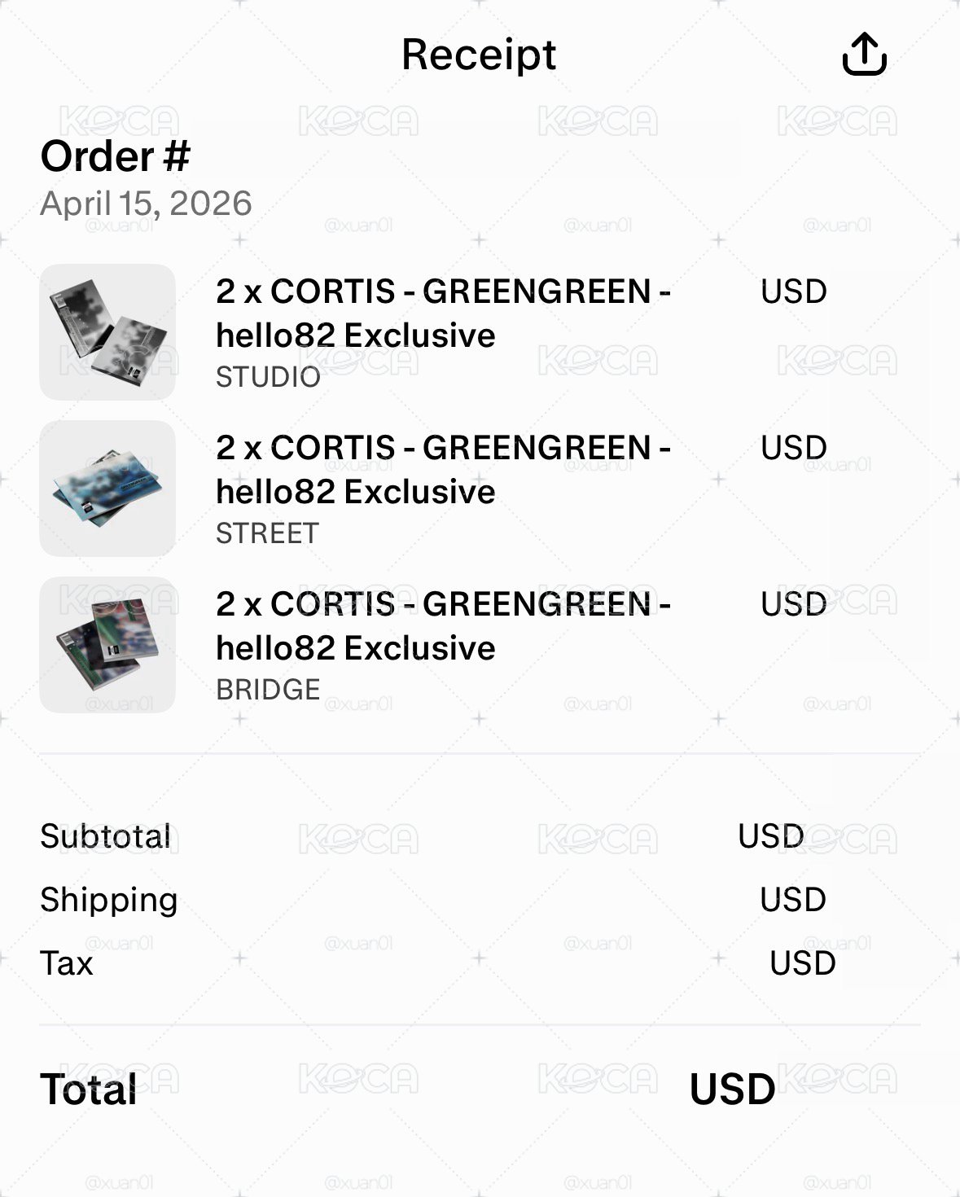
Task: Click the USD price of STREET item
Action: [x=794, y=448]
